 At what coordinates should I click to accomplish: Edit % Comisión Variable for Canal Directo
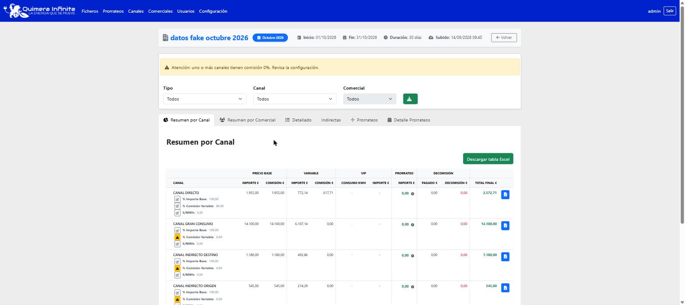click(x=177, y=206)
